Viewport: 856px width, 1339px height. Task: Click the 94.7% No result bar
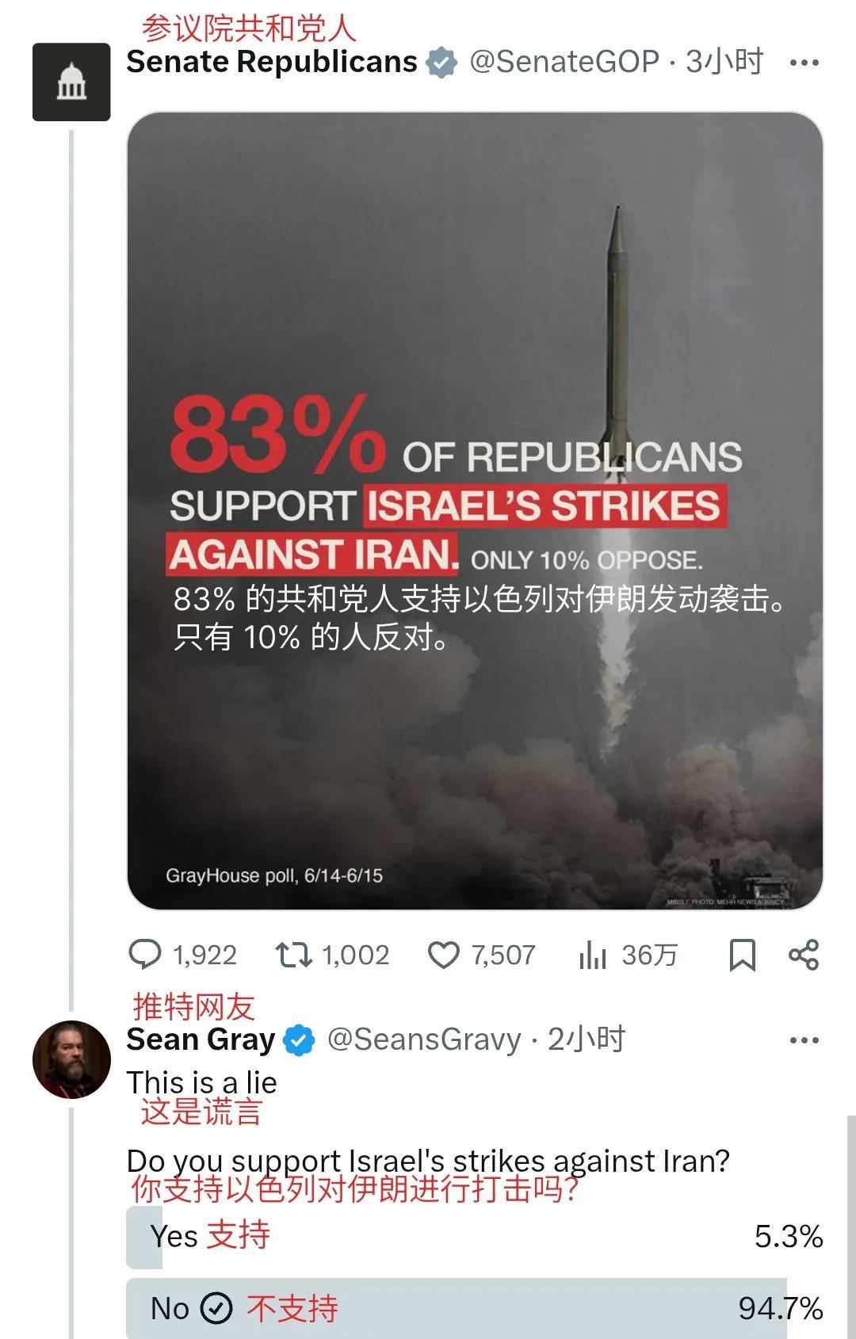pos(457,1308)
